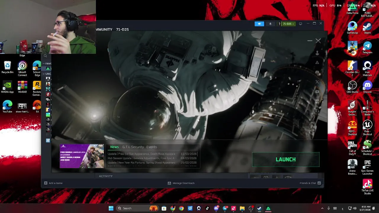379x213 pixels.
Task: Open Counter-Strike 2 desktop shortcut
Action: coord(352,69)
